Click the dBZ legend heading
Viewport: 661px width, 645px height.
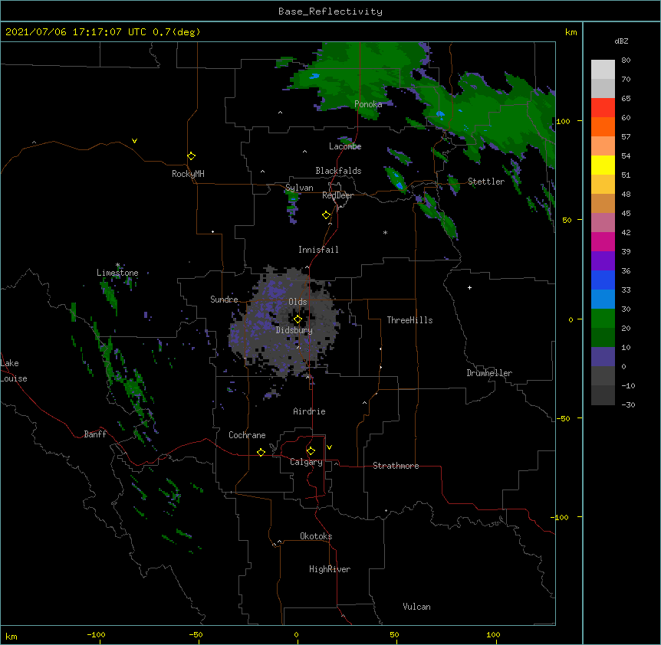pyautogui.click(x=621, y=41)
